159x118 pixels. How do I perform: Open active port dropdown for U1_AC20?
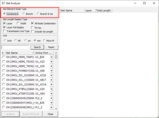point(51,75)
